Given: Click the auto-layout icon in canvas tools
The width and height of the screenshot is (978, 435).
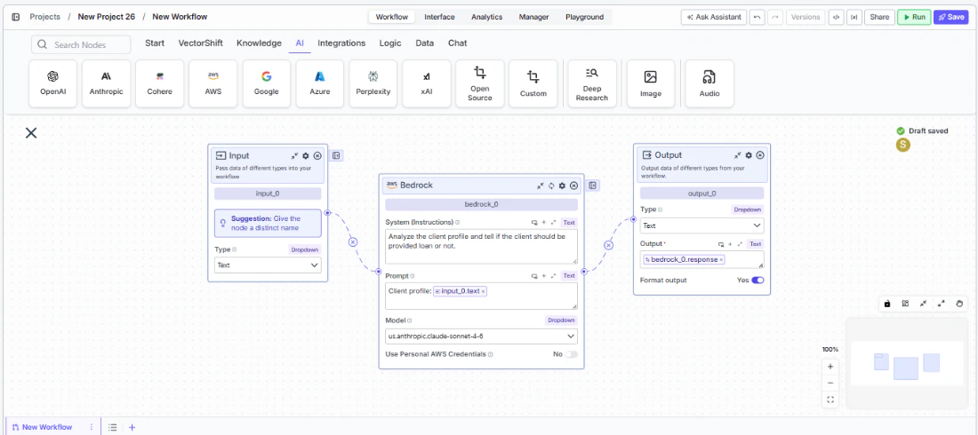Looking at the screenshot, I should 905,304.
